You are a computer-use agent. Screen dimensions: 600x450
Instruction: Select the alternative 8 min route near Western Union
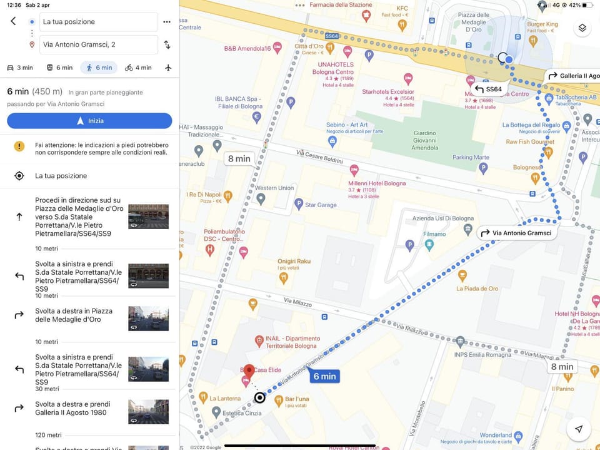click(x=239, y=159)
